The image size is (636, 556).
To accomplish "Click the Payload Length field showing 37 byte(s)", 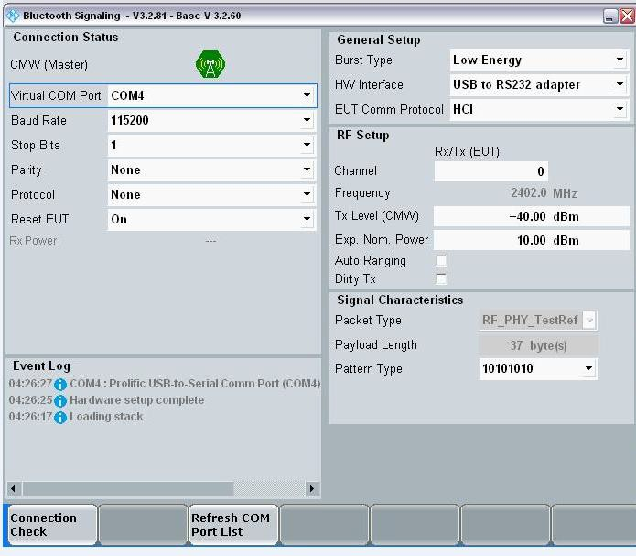I will tap(538, 345).
